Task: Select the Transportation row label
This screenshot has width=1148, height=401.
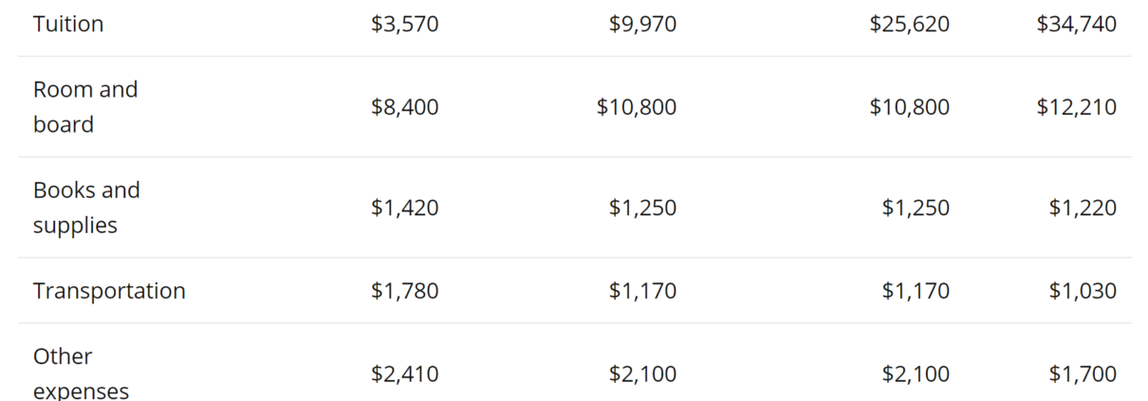Action: (109, 291)
